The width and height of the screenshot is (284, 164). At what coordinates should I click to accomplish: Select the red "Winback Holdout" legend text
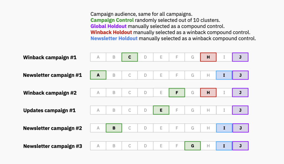[x=111, y=32]
